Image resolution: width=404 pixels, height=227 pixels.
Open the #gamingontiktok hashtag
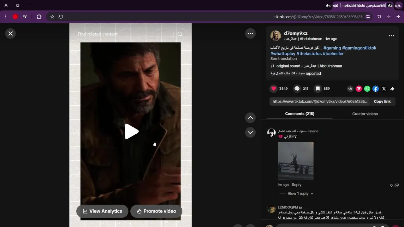click(x=359, y=48)
